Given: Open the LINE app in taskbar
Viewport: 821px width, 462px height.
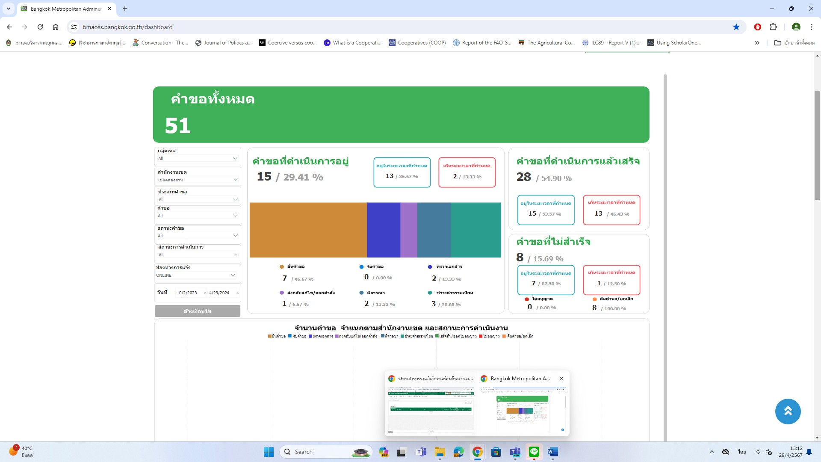Looking at the screenshot, I should click(534, 452).
